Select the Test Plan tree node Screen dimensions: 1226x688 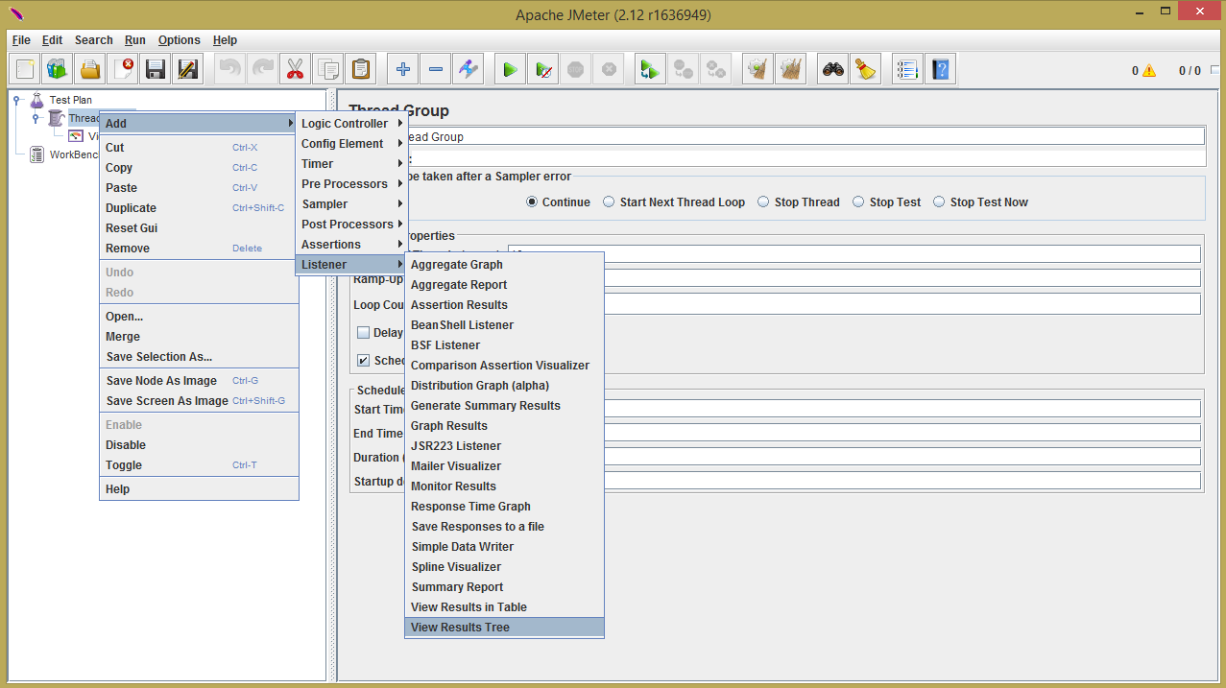point(70,100)
